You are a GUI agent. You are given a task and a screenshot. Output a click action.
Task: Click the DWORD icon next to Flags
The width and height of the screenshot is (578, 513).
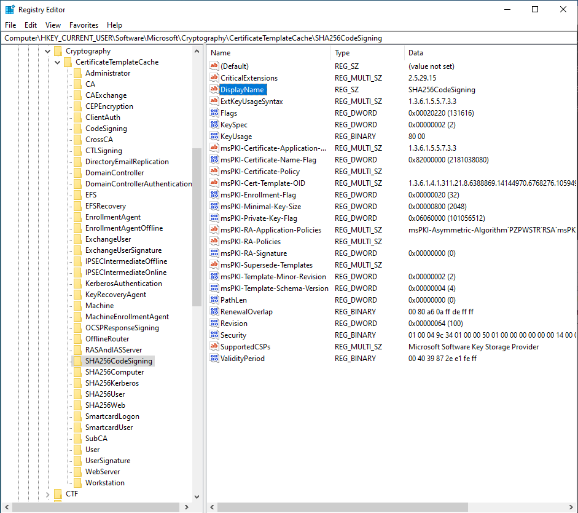click(x=214, y=113)
